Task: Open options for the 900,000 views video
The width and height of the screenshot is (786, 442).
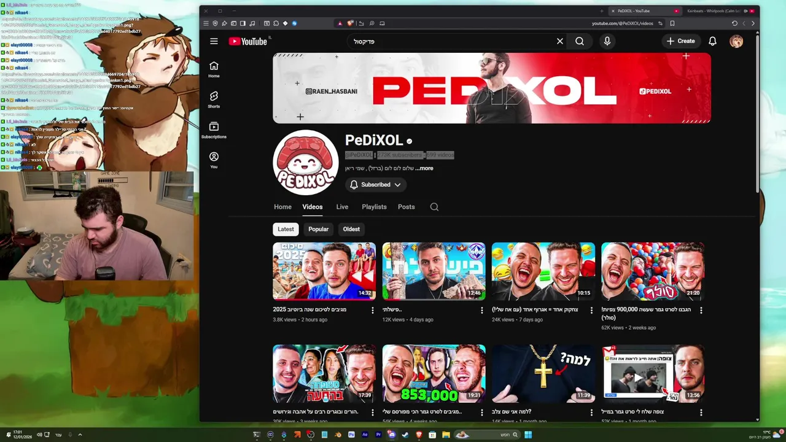Action: [701, 310]
